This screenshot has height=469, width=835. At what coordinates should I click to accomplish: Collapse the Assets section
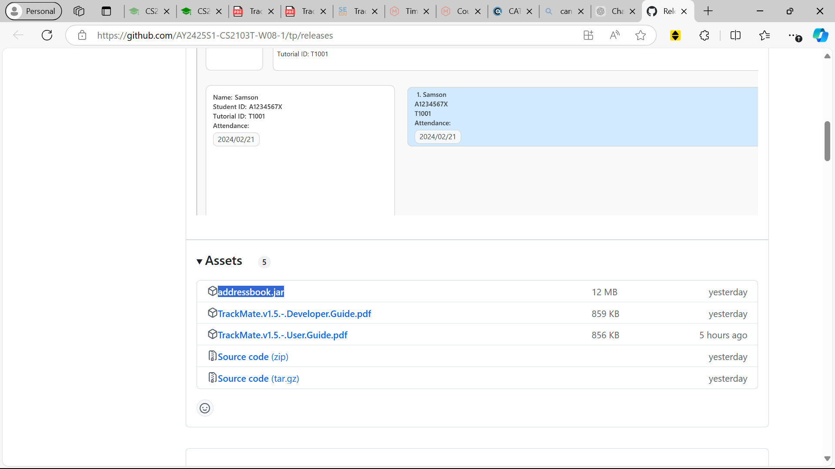200,261
